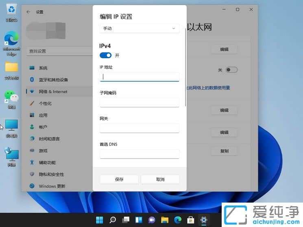Open 帐户 in the Settings sidebar
This screenshot has width=303, height=227.
pos(59,127)
